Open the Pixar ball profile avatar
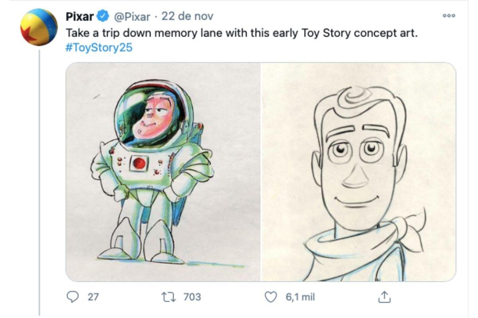Image resolution: width=478 pixels, height=318 pixels. point(39,27)
